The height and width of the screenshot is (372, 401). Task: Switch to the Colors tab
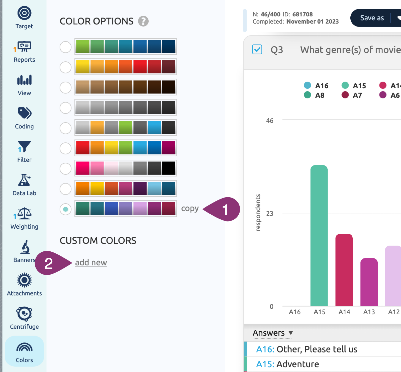(24, 351)
